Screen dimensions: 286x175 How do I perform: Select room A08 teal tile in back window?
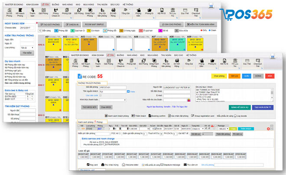point(178,45)
